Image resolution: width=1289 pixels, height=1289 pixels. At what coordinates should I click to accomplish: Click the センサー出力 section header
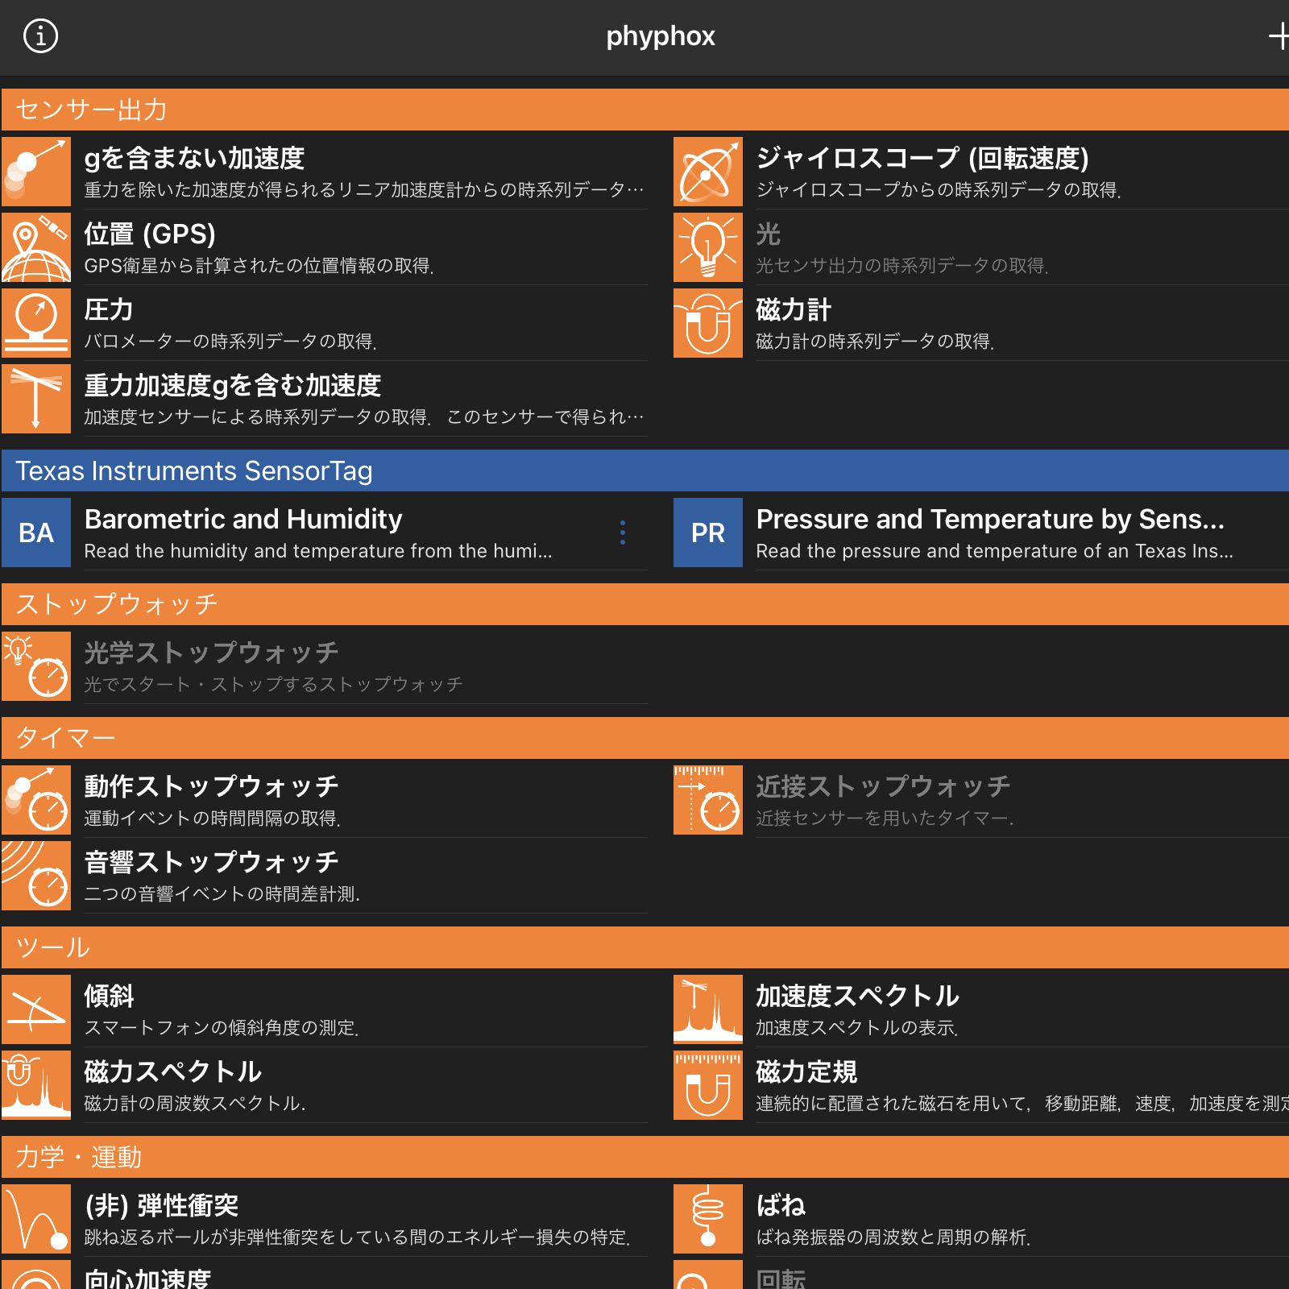coord(644,110)
